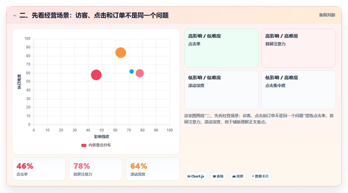
Task: Click 点击率 text in the green quadrant card
Action: [194, 44]
